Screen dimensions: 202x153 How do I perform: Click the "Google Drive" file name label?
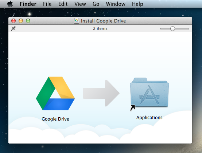point(55,119)
